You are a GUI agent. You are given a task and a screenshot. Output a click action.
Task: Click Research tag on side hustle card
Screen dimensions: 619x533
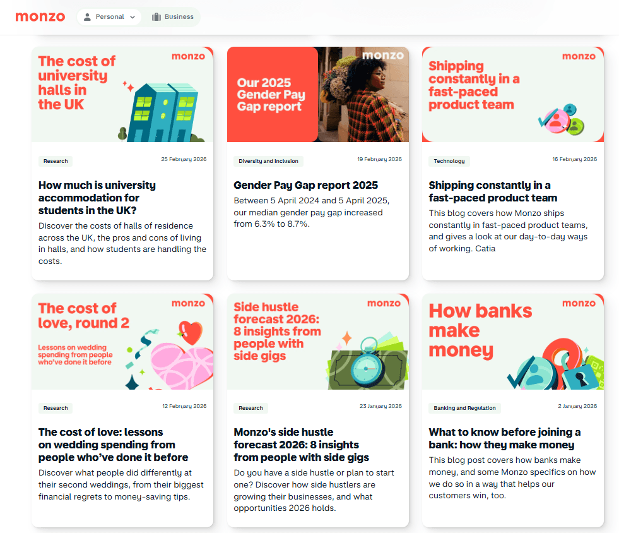(x=251, y=408)
